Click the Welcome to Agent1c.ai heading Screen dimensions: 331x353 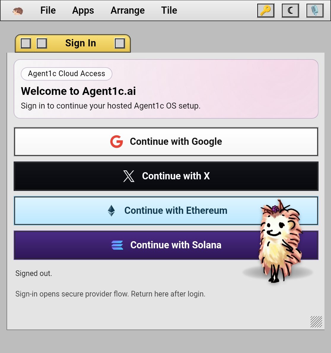78,91
